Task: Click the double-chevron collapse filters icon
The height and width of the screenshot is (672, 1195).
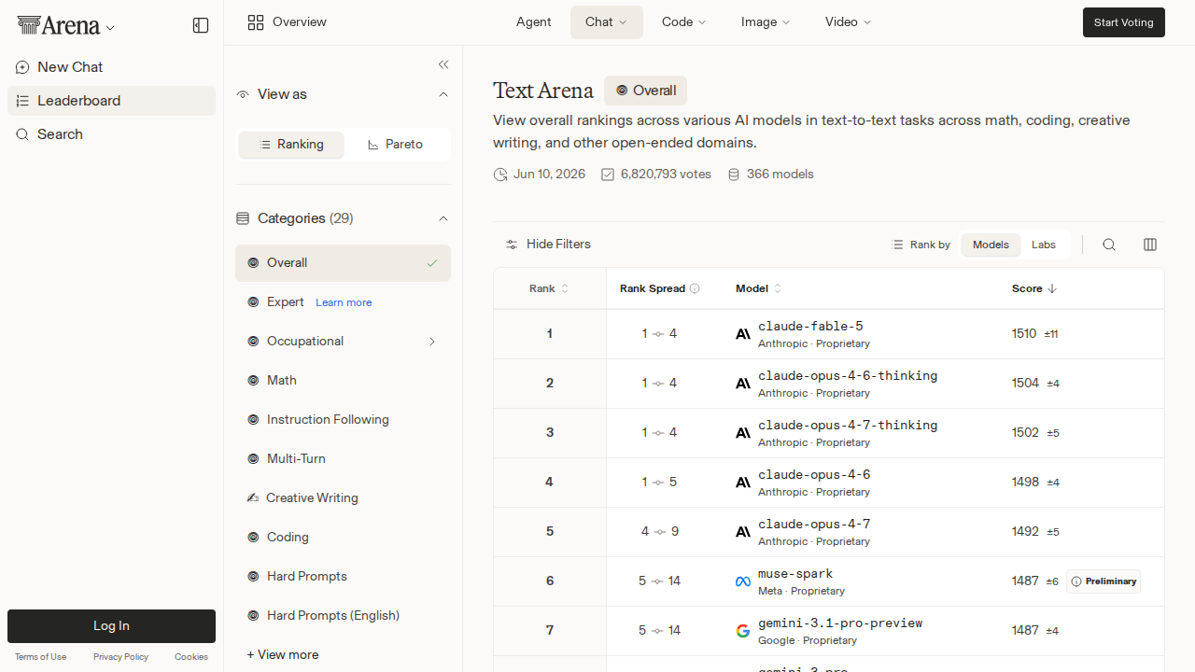Action: click(443, 64)
